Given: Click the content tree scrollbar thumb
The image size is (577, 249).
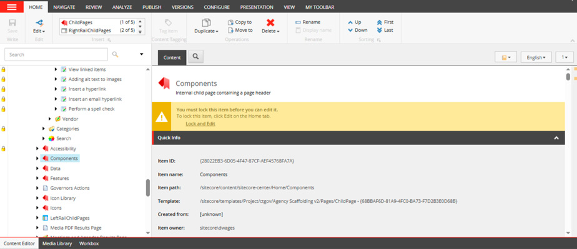Looking at the screenshot, I should [148, 188].
